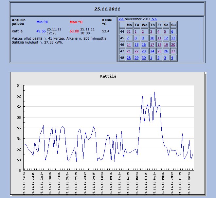Open Friday 18 in the calendar
The height and width of the screenshot is (198, 216).
click(159, 45)
